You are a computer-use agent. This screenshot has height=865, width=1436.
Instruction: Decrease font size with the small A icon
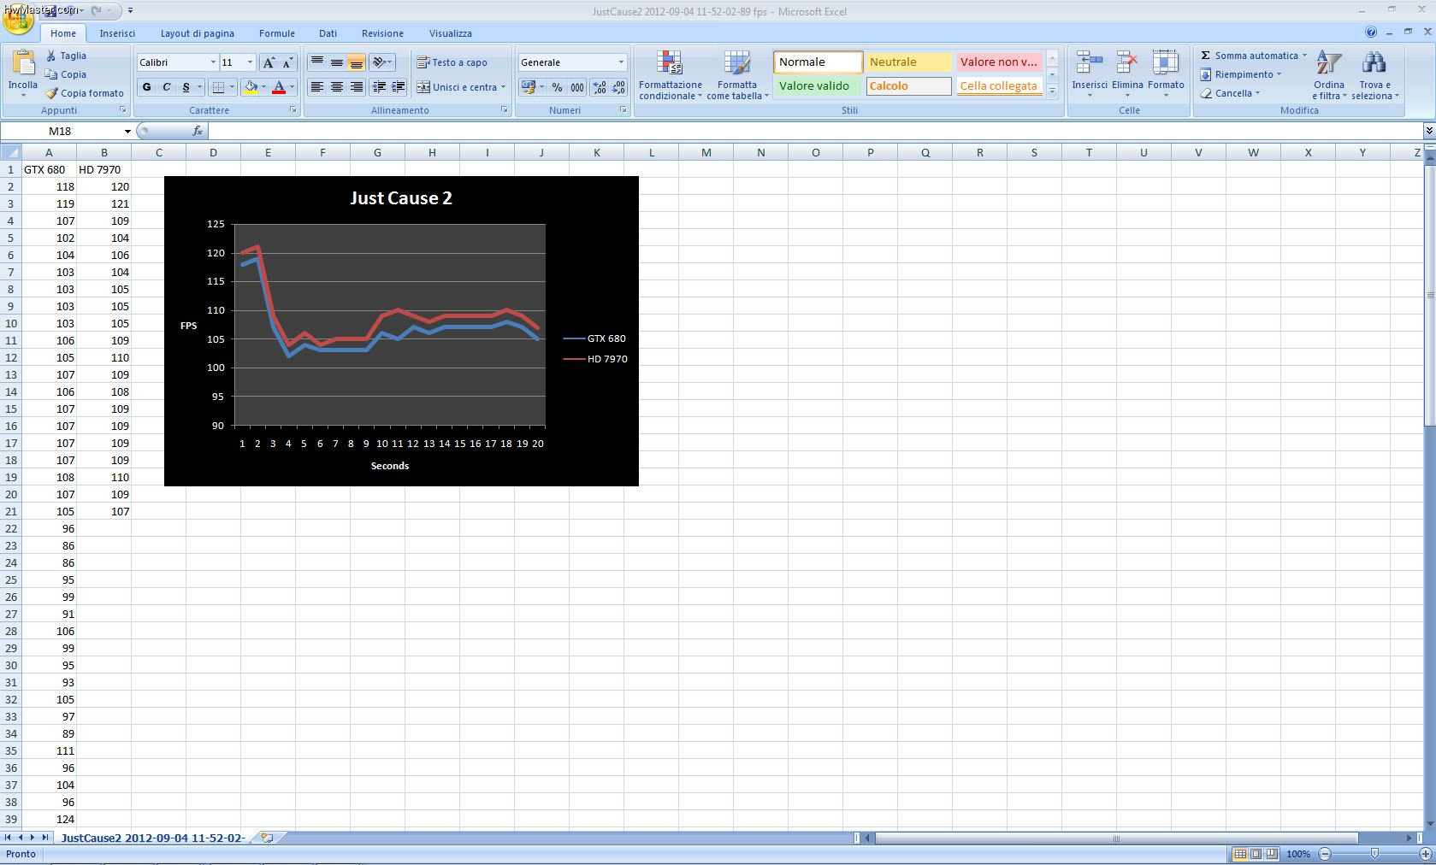[287, 62]
